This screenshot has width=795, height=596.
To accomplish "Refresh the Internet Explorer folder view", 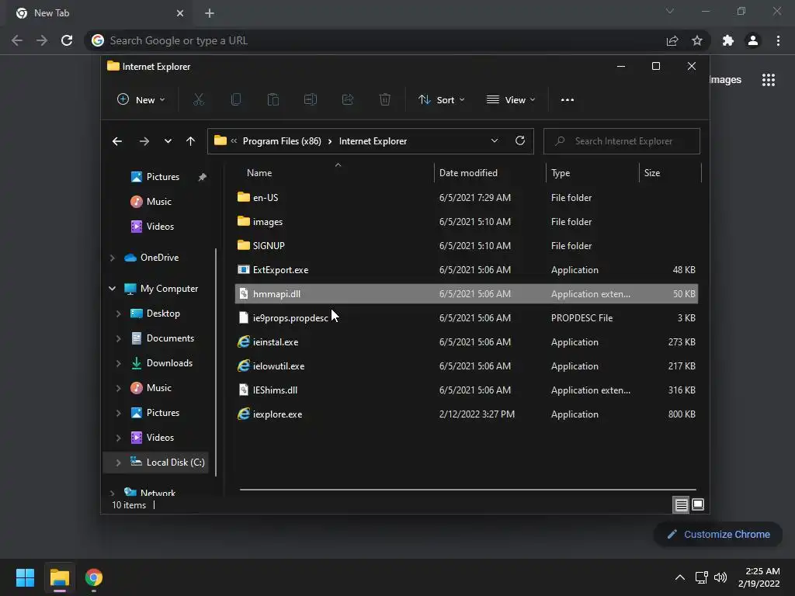I will 519,141.
